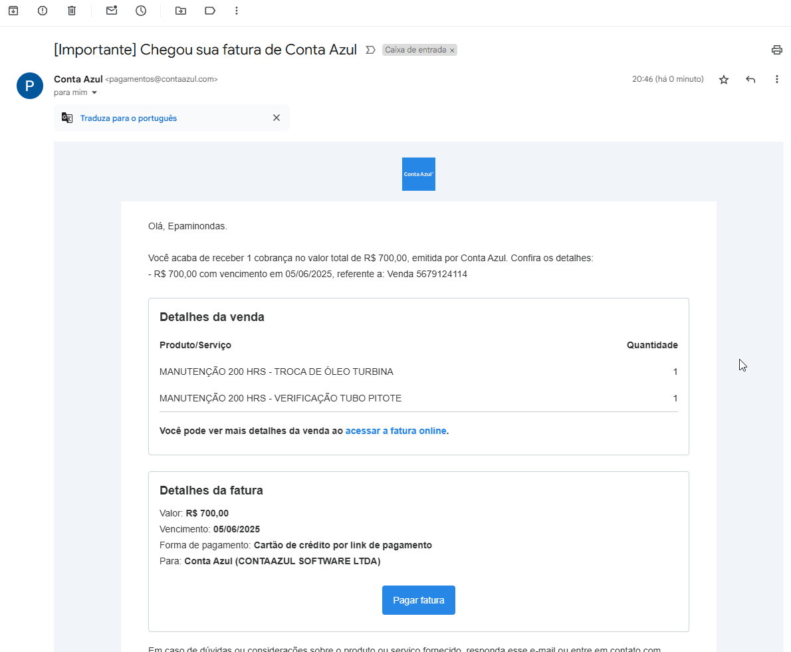Click Traduza para o português
The image size is (791, 652).
pyautogui.click(x=128, y=118)
